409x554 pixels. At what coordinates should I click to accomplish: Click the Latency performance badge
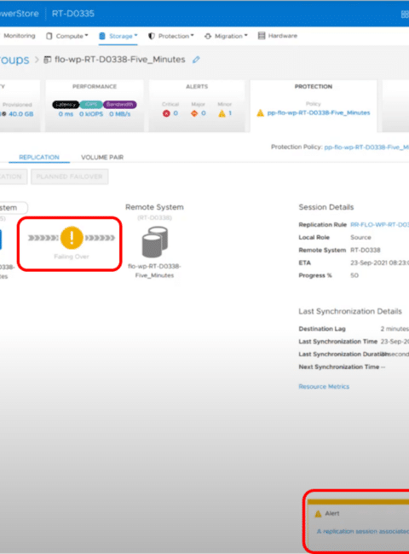coord(66,105)
